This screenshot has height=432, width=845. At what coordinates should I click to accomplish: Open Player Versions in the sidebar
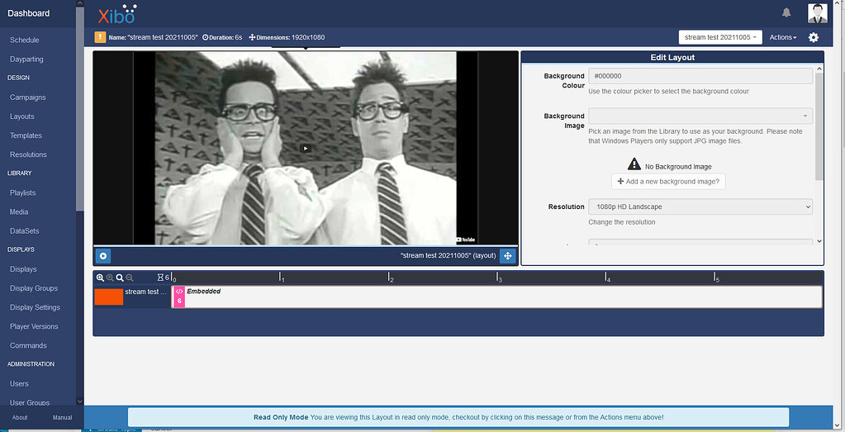point(33,326)
